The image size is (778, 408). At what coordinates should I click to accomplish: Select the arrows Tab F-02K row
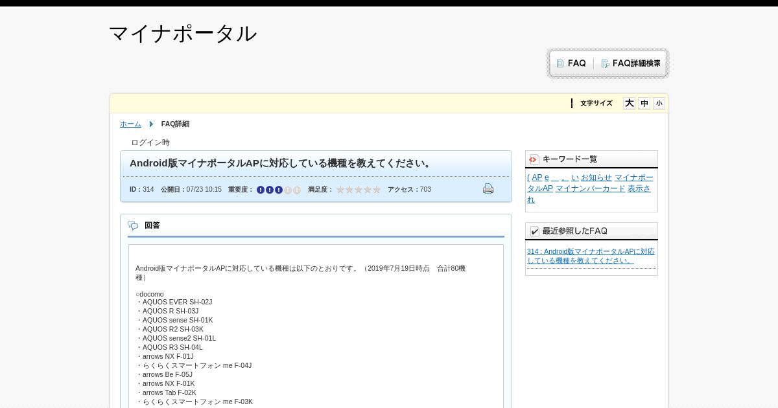pyautogui.click(x=166, y=392)
